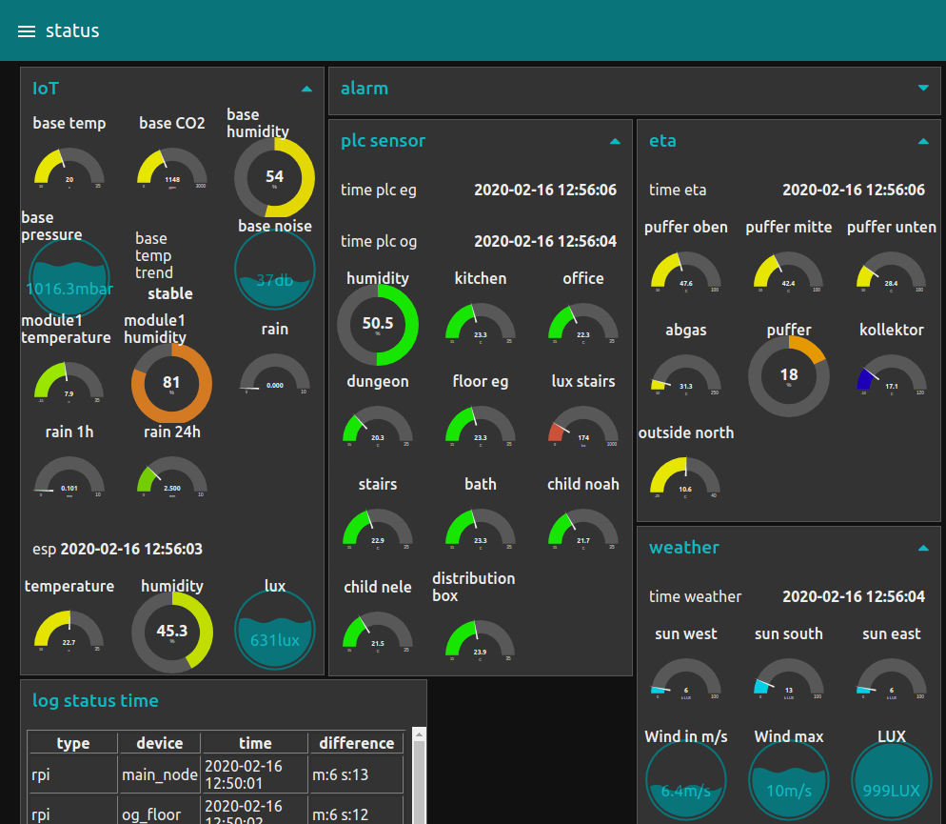946x824 pixels.
Task: Click the puffer donut gauge showing 18
Action: click(788, 376)
